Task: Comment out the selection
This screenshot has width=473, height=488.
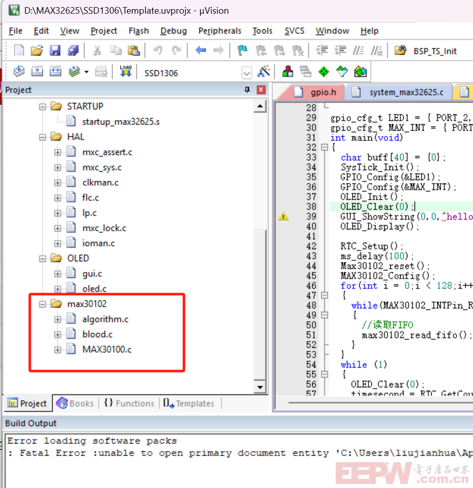Action: (358, 50)
